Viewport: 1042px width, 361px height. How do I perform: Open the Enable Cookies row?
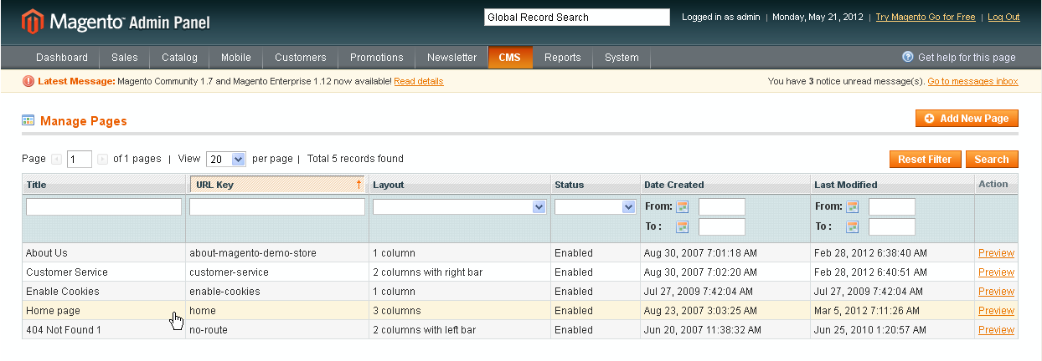[520, 292]
